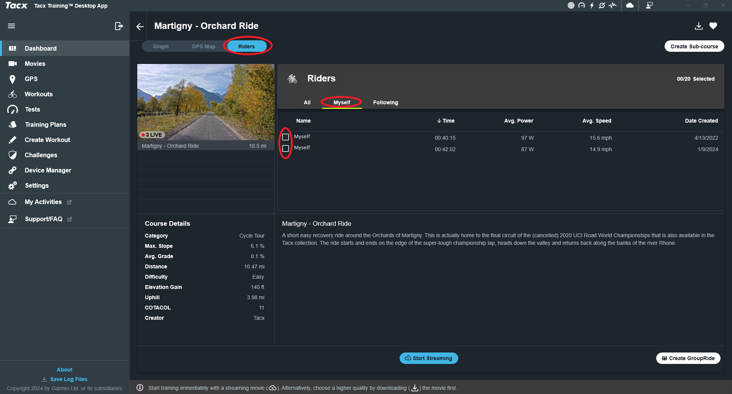Mark the course as favorite with the heart icon
The image size is (732, 394).
(713, 26)
